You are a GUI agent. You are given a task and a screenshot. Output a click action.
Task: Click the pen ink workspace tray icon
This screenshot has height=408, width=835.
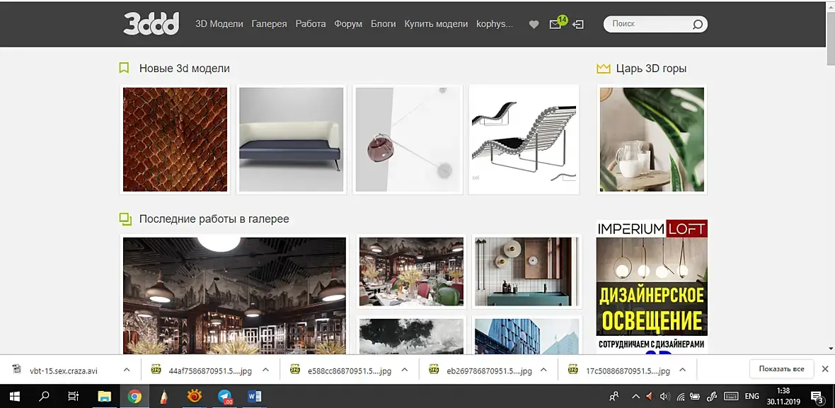(x=712, y=396)
